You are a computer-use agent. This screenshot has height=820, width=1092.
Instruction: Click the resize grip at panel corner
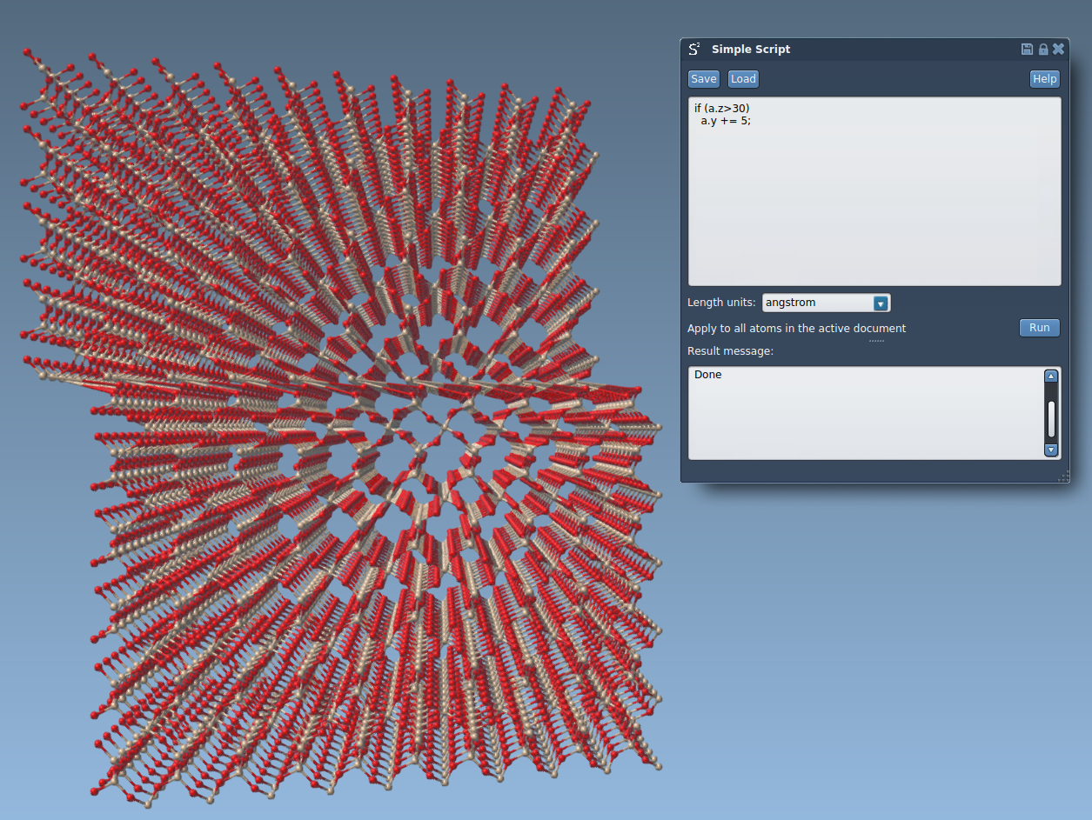1063,477
